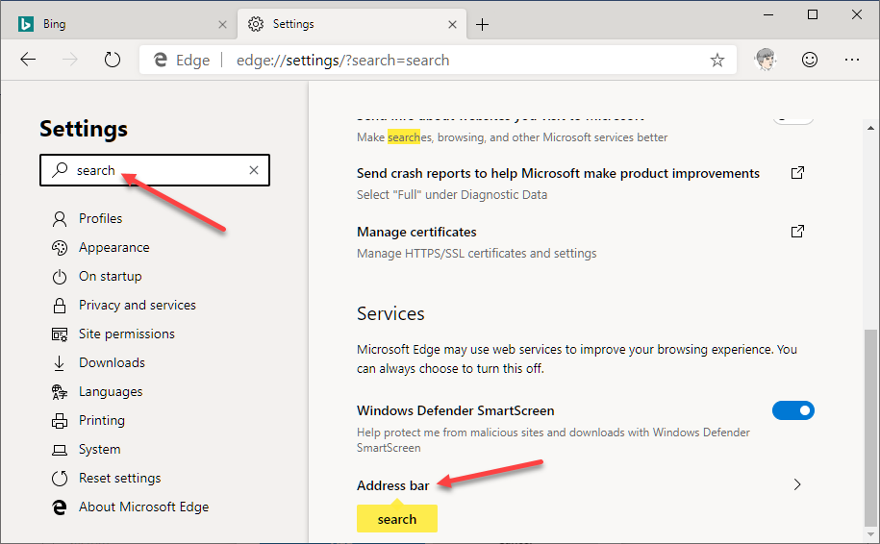Click the Site permissions icon
880x544 pixels.
[60, 334]
